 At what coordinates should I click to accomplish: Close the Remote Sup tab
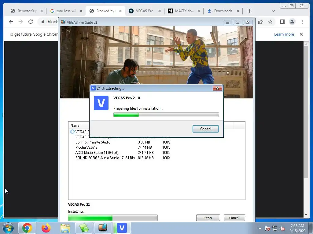pos(42,11)
